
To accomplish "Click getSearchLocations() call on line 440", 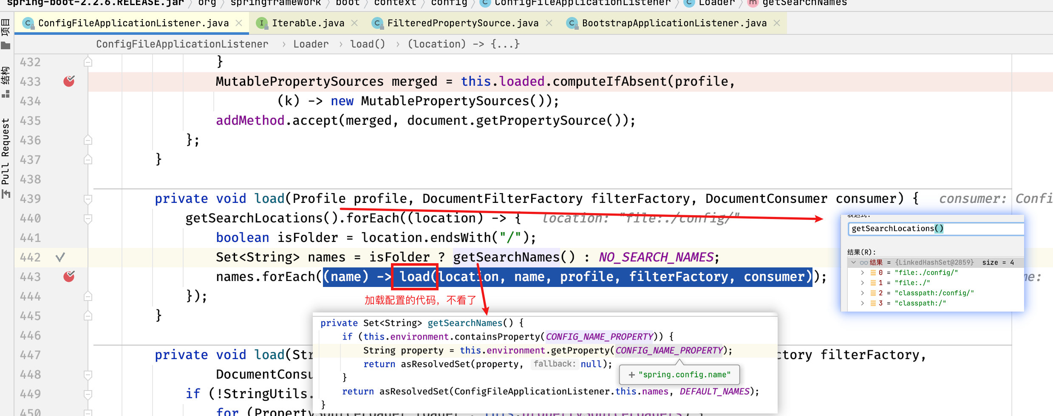I will 262,218.
